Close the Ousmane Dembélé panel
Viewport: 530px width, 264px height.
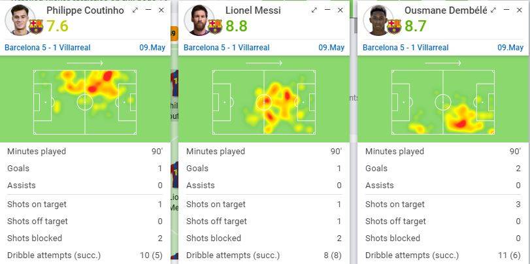pos(520,10)
